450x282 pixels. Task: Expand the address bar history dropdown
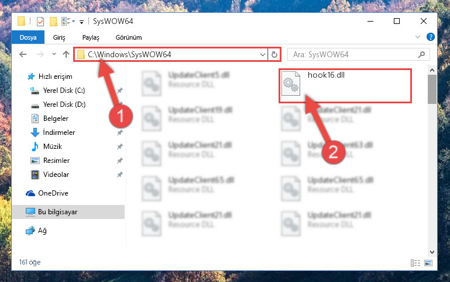[x=262, y=54]
